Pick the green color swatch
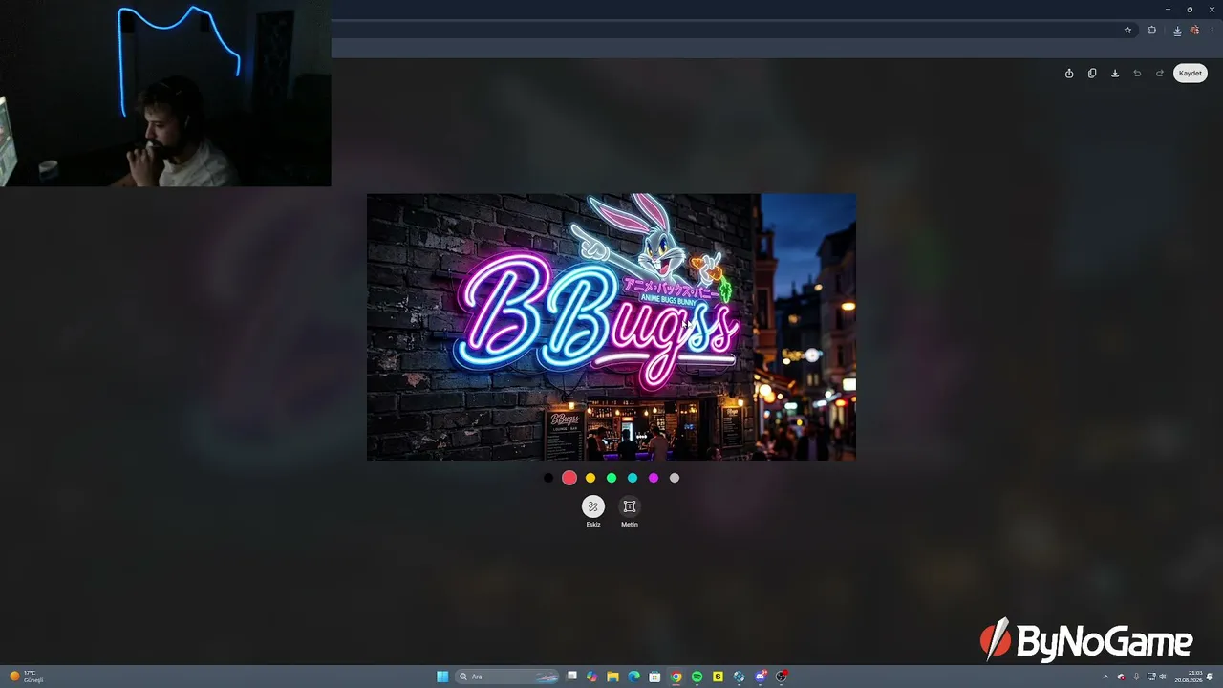This screenshot has height=688, width=1223. [x=611, y=478]
